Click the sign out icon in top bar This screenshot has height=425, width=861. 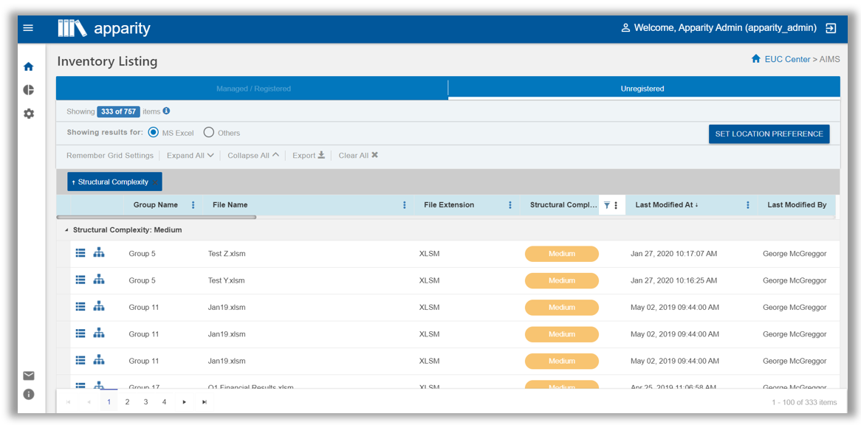point(830,27)
